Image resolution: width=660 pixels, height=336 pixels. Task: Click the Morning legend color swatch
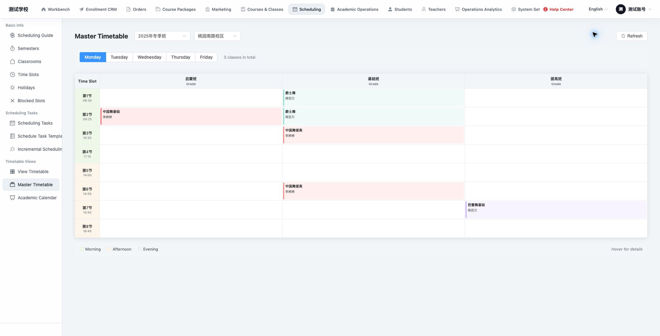coord(82,249)
